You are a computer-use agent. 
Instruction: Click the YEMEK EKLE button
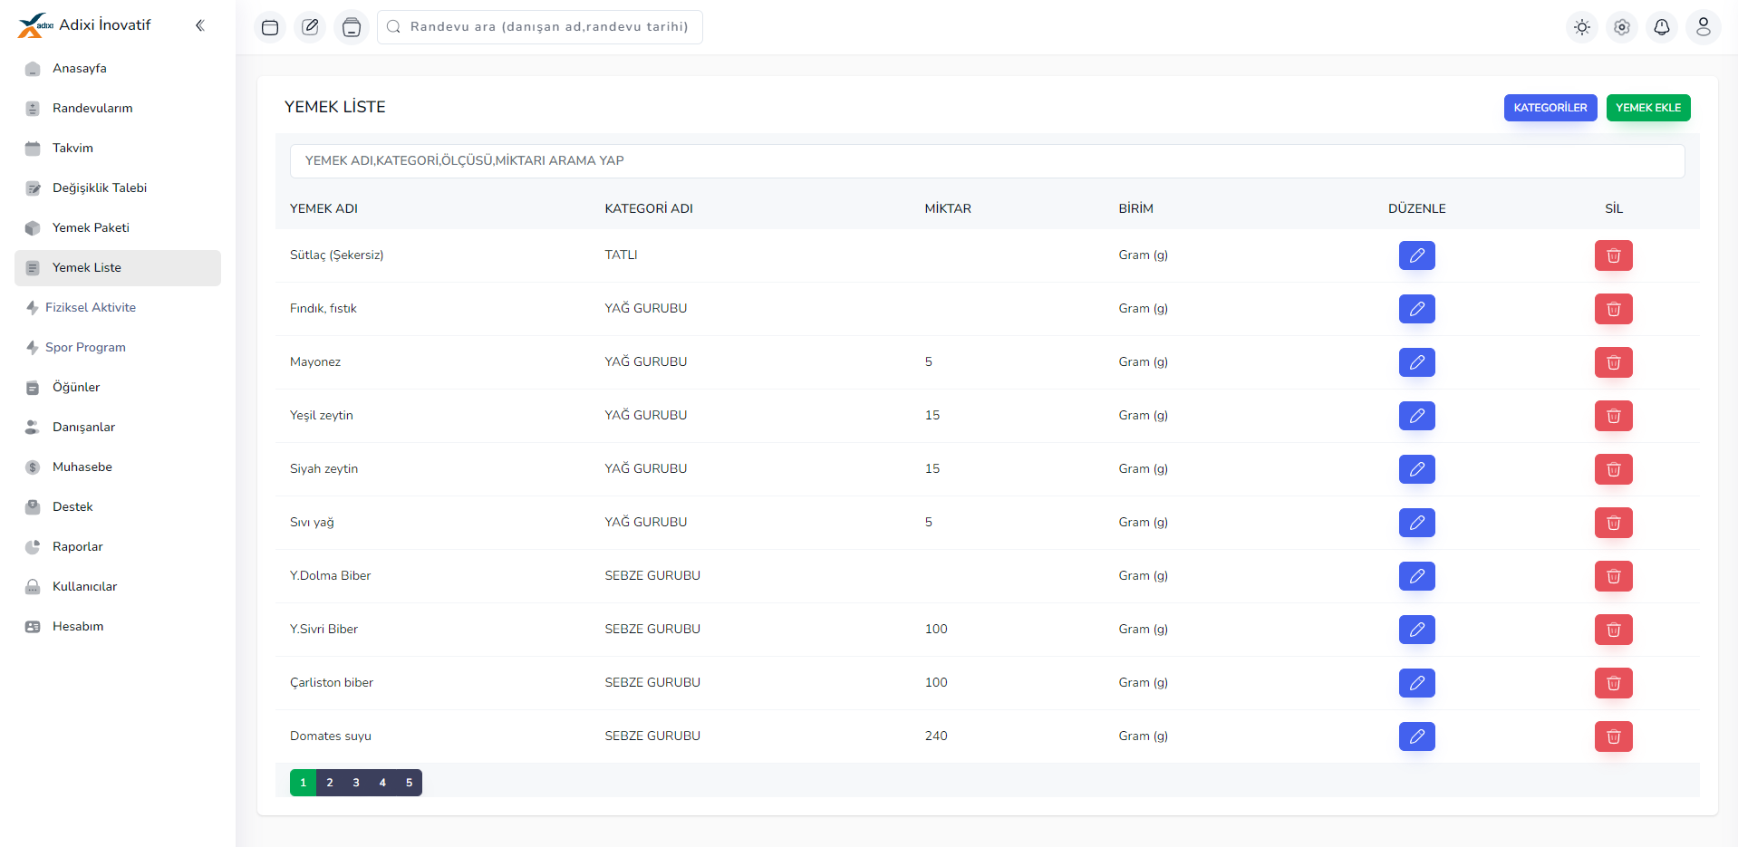1648,108
